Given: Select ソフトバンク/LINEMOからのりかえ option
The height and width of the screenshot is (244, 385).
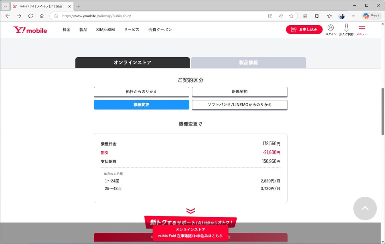Looking at the screenshot, I should point(240,105).
